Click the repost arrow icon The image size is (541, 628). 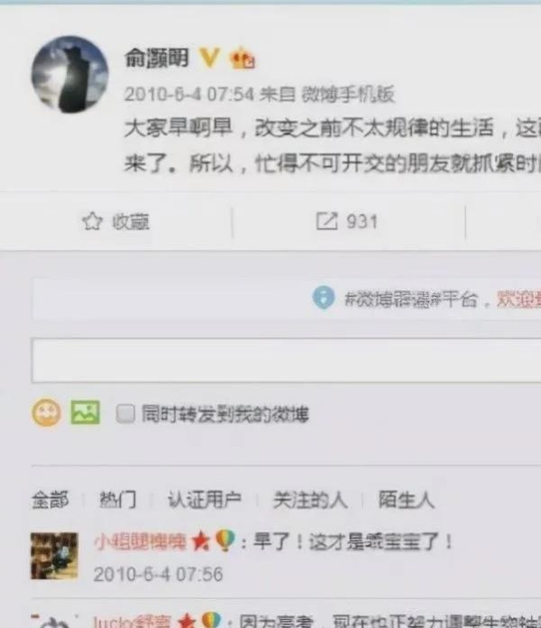327,221
